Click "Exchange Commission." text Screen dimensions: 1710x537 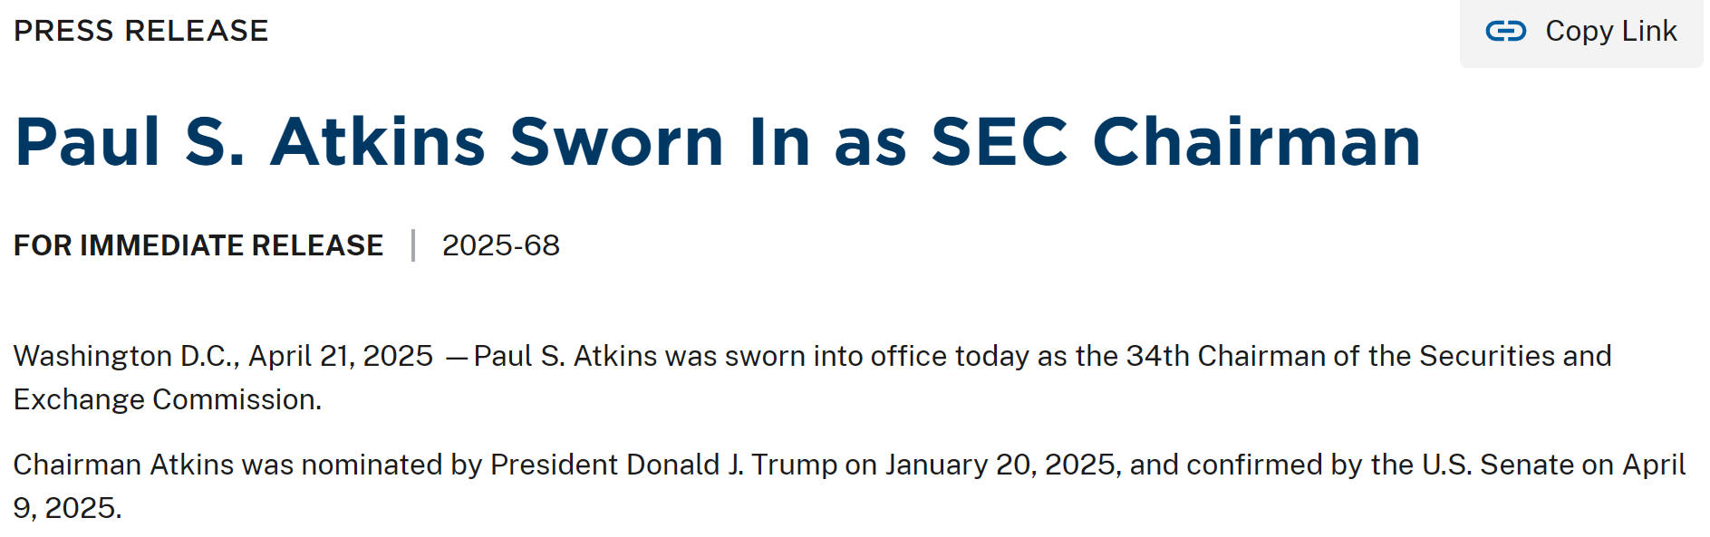coord(168,399)
